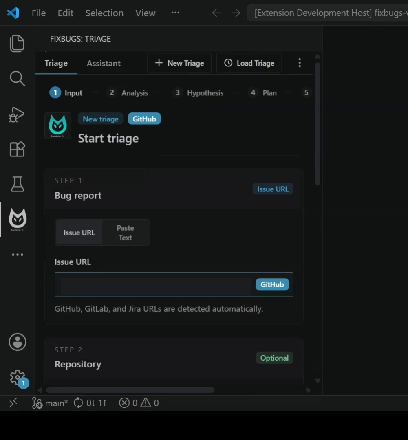This screenshot has width=408, height=440.
Task: Switch to the Triage tab
Action: (56, 63)
